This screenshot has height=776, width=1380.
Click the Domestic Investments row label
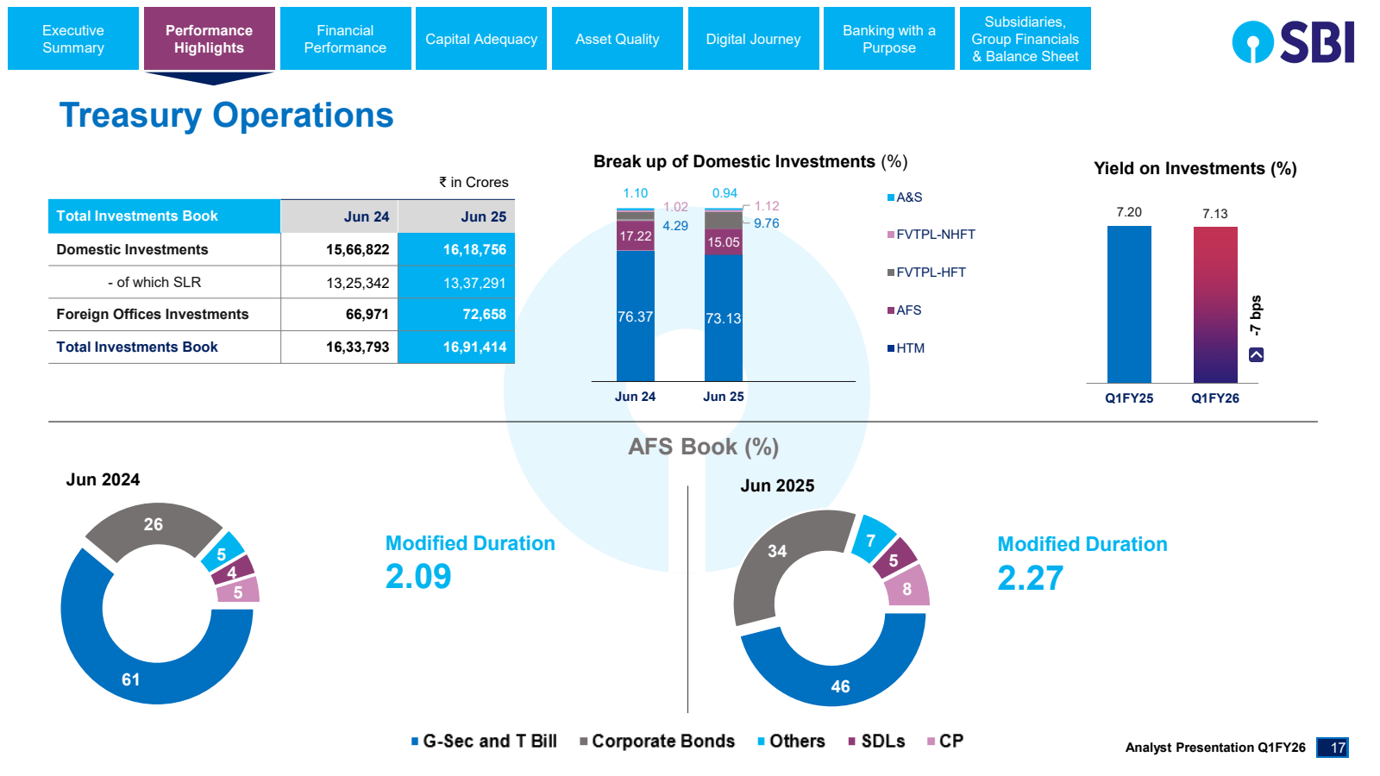tap(132, 249)
